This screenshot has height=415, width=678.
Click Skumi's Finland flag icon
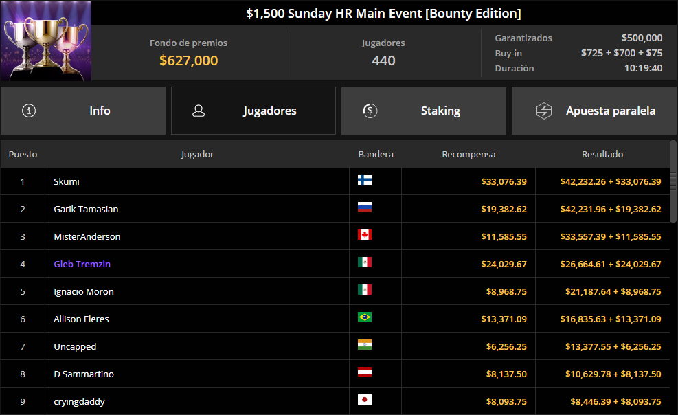point(365,180)
